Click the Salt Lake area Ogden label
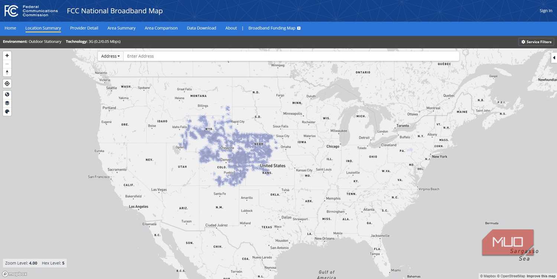This screenshot has width=557, height=279. coord(180,147)
